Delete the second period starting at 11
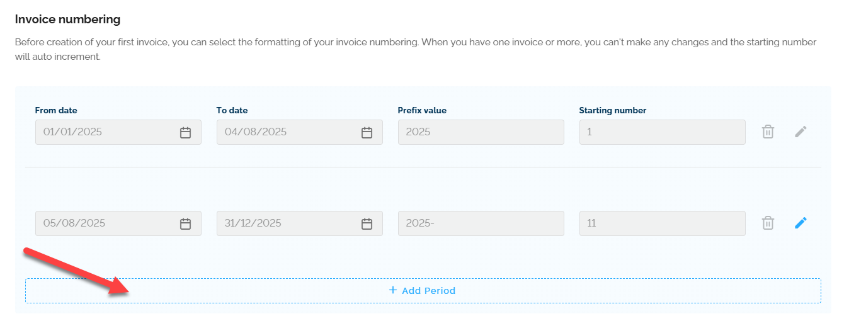The image size is (849, 321). click(768, 223)
